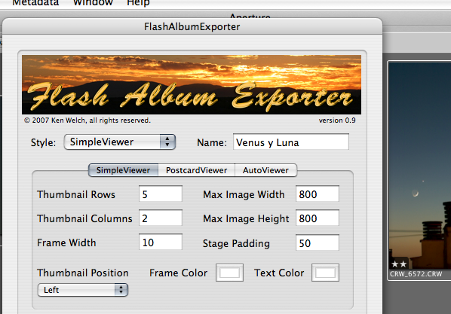The width and height of the screenshot is (451, 314).
Task: Click the Flash Album Exporter banner image
Action: (x=192, y=85)
